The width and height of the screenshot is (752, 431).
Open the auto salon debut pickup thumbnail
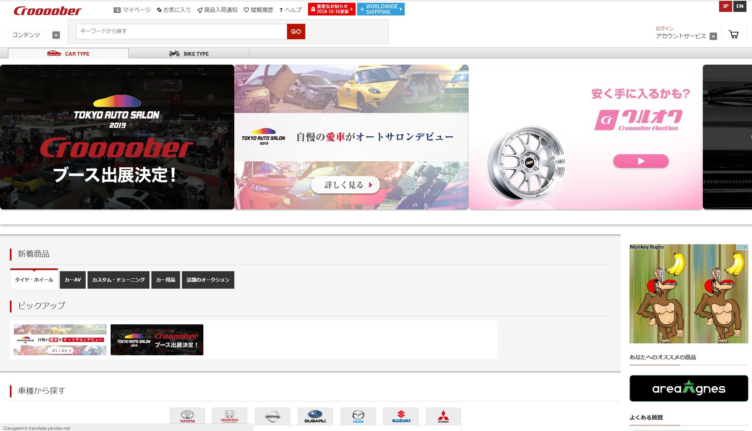tap(60, 340)
